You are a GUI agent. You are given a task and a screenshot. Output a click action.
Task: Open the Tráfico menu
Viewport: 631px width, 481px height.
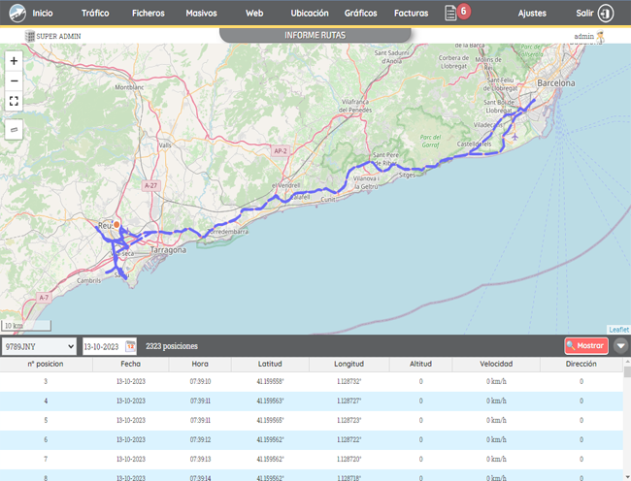pyautogui.click(x=95, y=14)
